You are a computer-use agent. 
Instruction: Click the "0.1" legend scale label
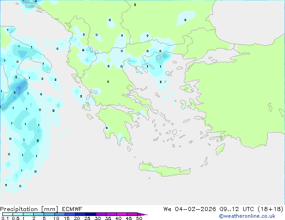(5, 218)
